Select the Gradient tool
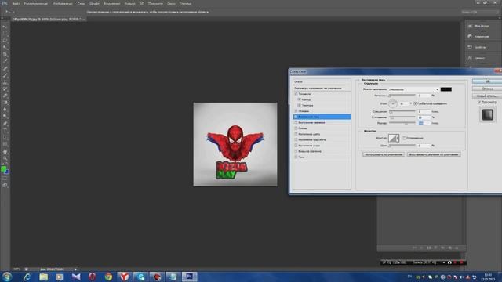This screenshot has height=282, width=502. tap(5, 103)
